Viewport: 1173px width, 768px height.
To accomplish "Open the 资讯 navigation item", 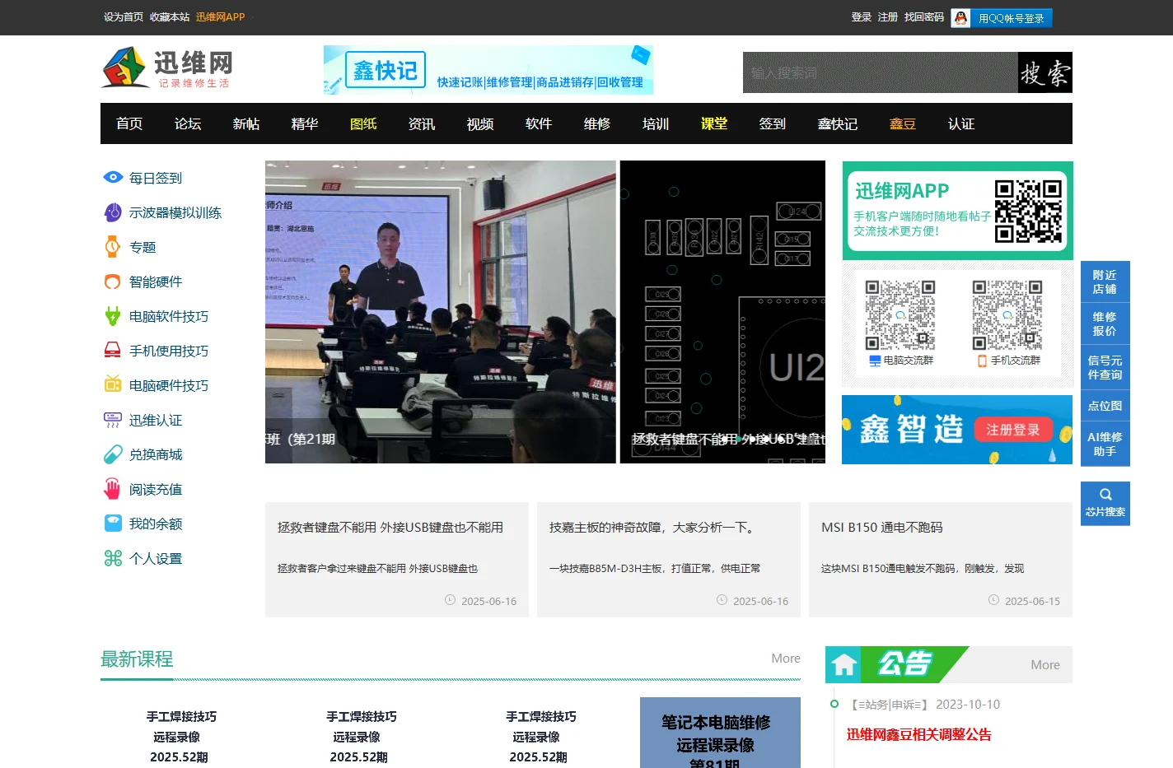I will [x=422, y=123].
